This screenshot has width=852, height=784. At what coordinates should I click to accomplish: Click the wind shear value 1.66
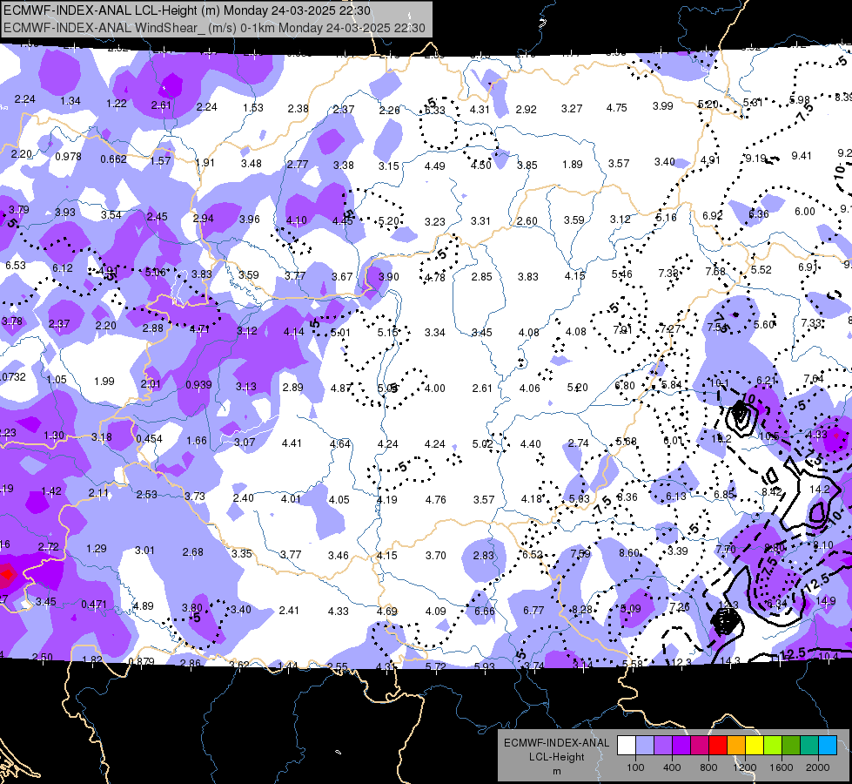(196, 441)
